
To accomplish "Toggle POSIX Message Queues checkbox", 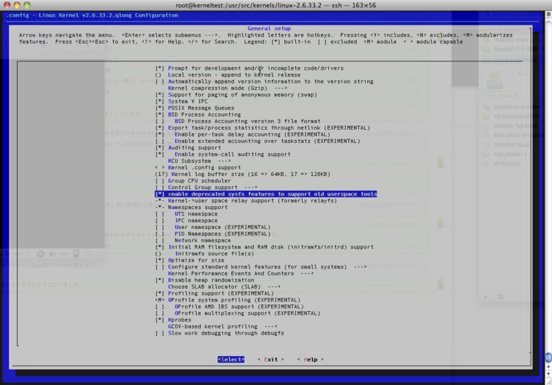I will 159,108.
